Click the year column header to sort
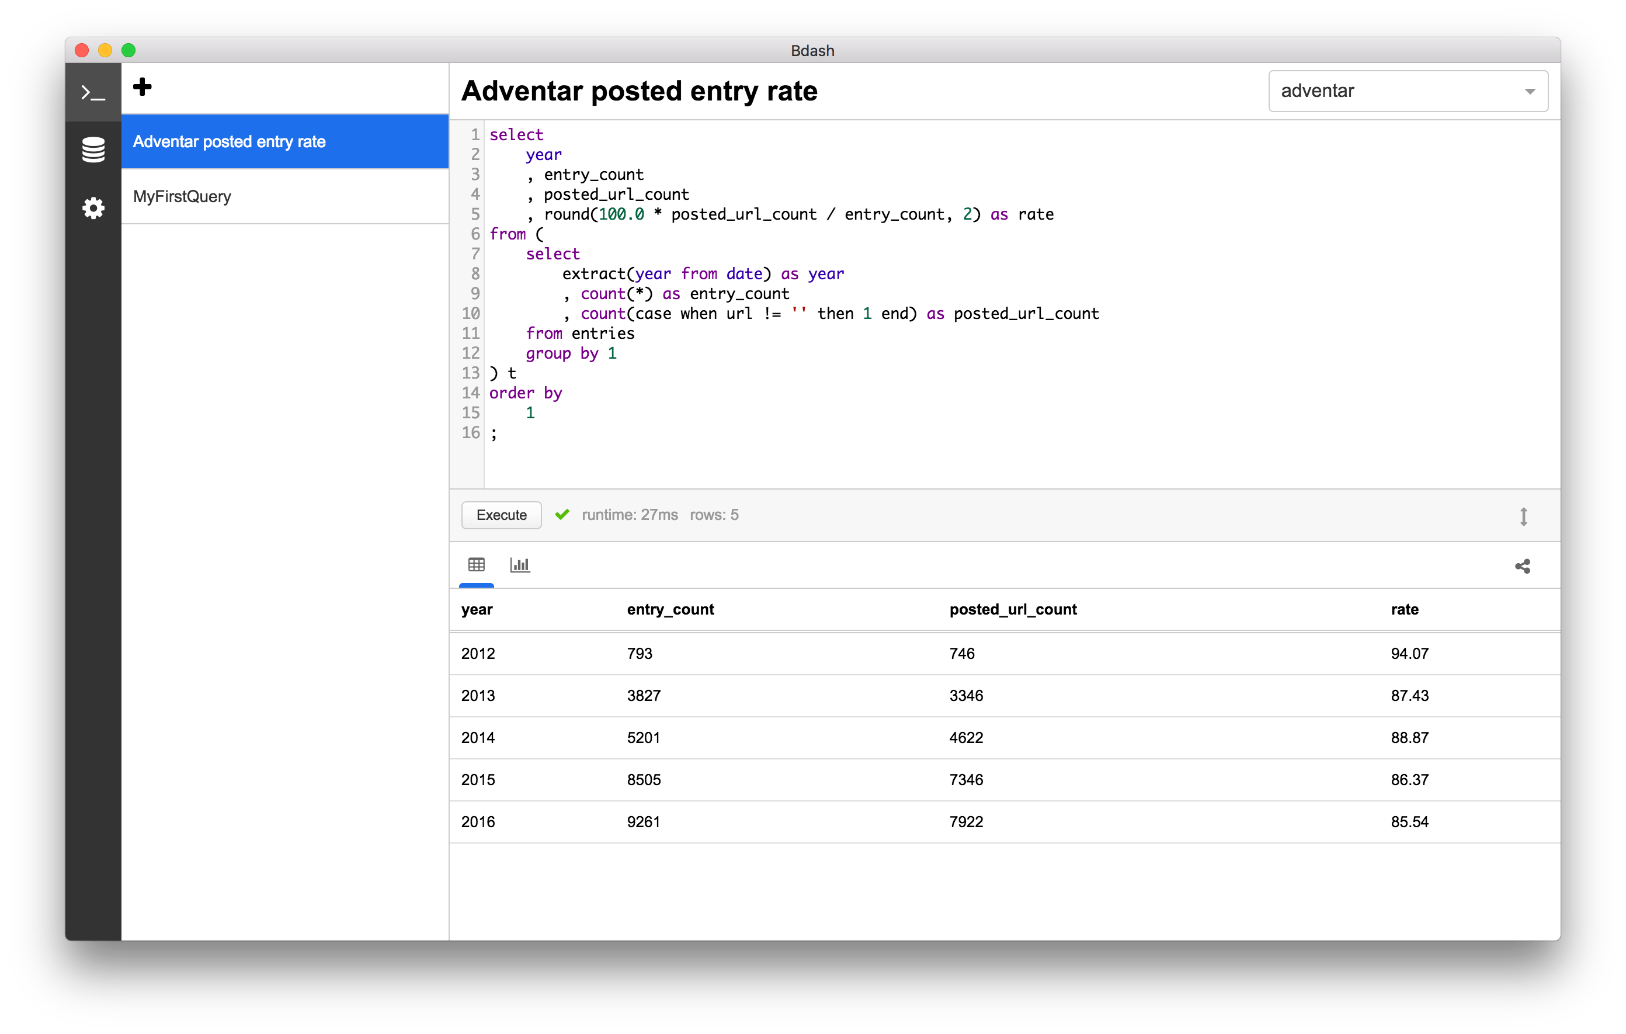1626x1034 pixels. 477,608
